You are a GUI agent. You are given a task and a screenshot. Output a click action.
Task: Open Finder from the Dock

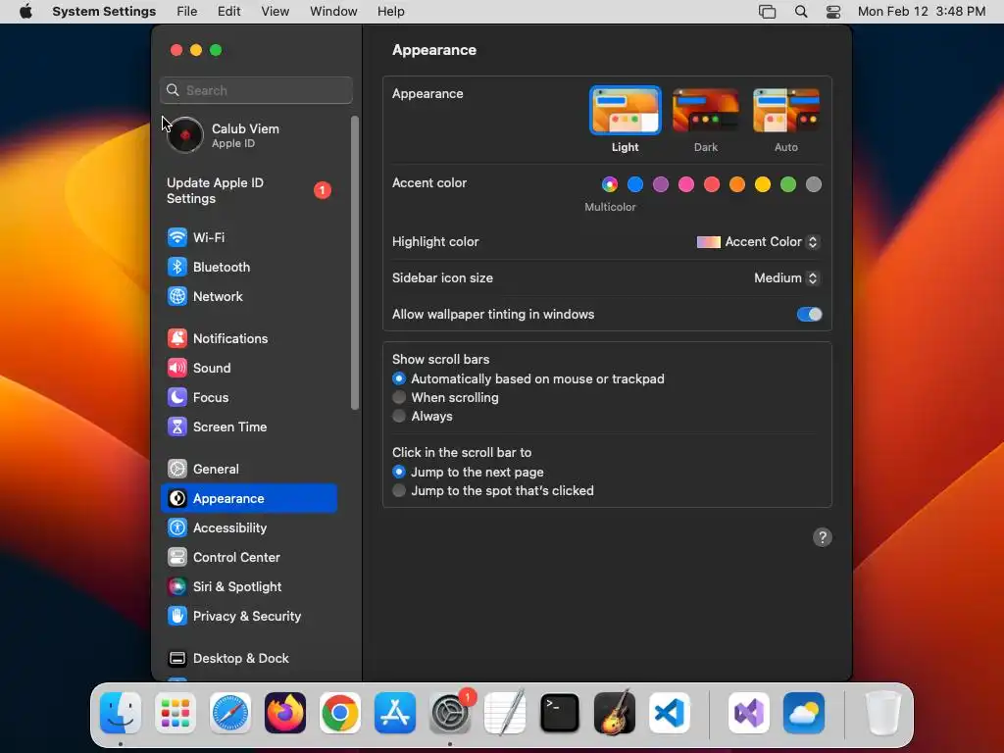tap(121, 713)
